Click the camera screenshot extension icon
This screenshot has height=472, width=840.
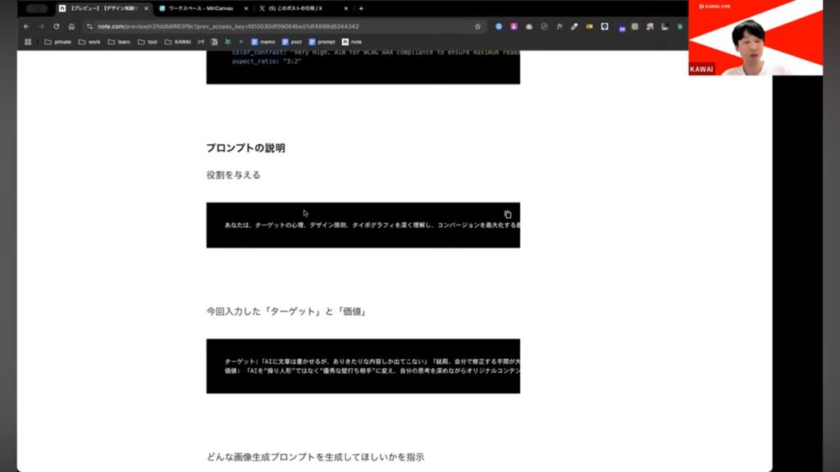click(x=529, y=26)
